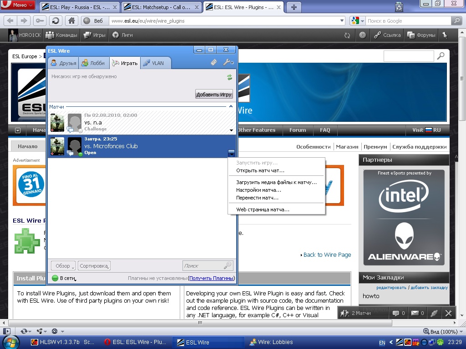Image resolution: width=466 pixels, height=349 pixels.
Task: Open the closed tabs trash can
Action: (399, 6)
